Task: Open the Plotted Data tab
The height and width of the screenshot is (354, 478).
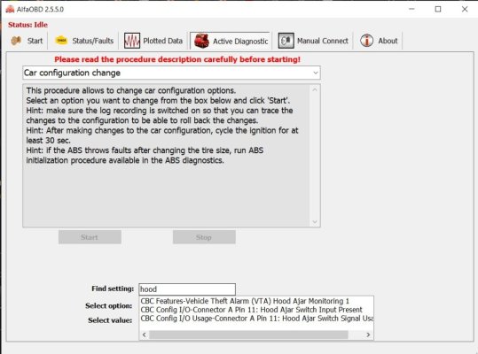Action: 153,41
